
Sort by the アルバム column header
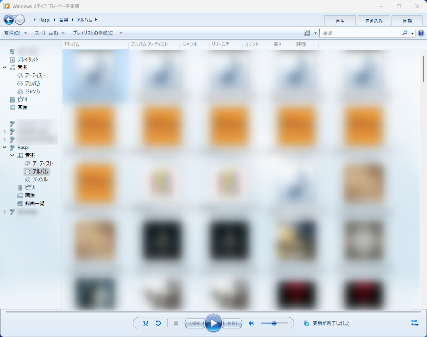(x=95, y=44)
